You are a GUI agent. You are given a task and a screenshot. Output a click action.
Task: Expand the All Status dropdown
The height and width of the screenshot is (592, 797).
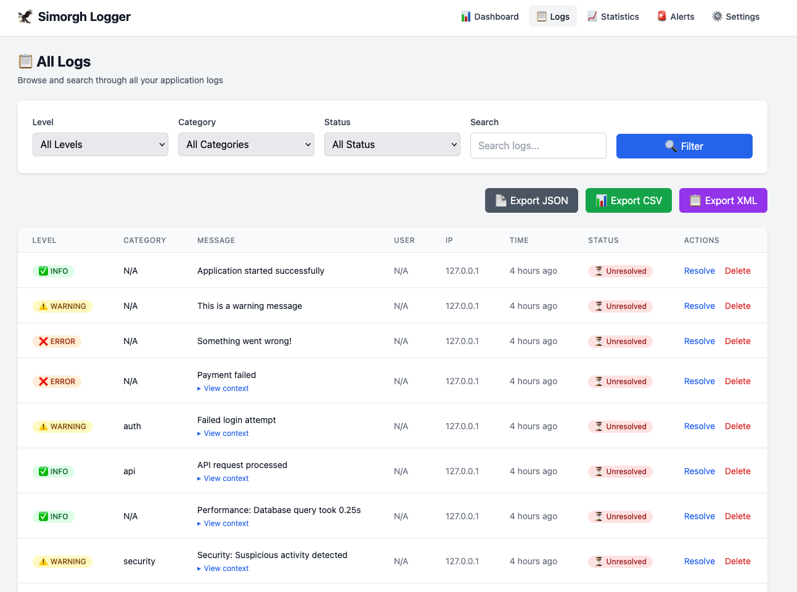coord(392,144)
